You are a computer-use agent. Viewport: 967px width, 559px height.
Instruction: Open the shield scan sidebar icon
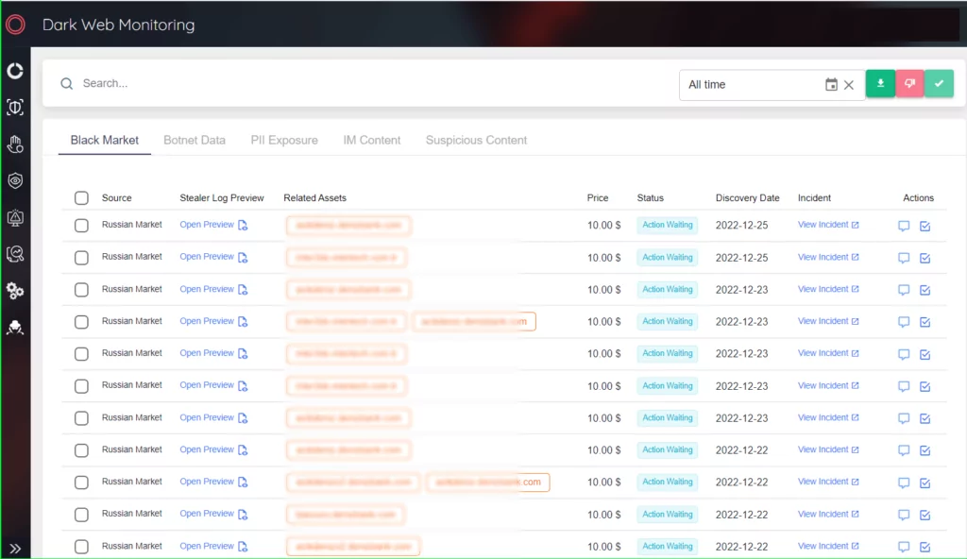[15, 108]
